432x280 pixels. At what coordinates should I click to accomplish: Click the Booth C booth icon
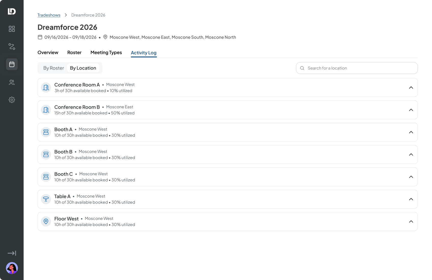tap(46, 177)
